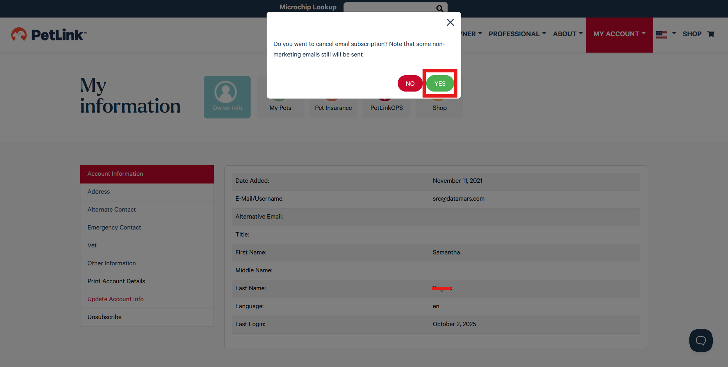Viewport: 728px width, 367px height.
Task: Open the MY ACCOUNT dropdown
Action: point(619,35)
